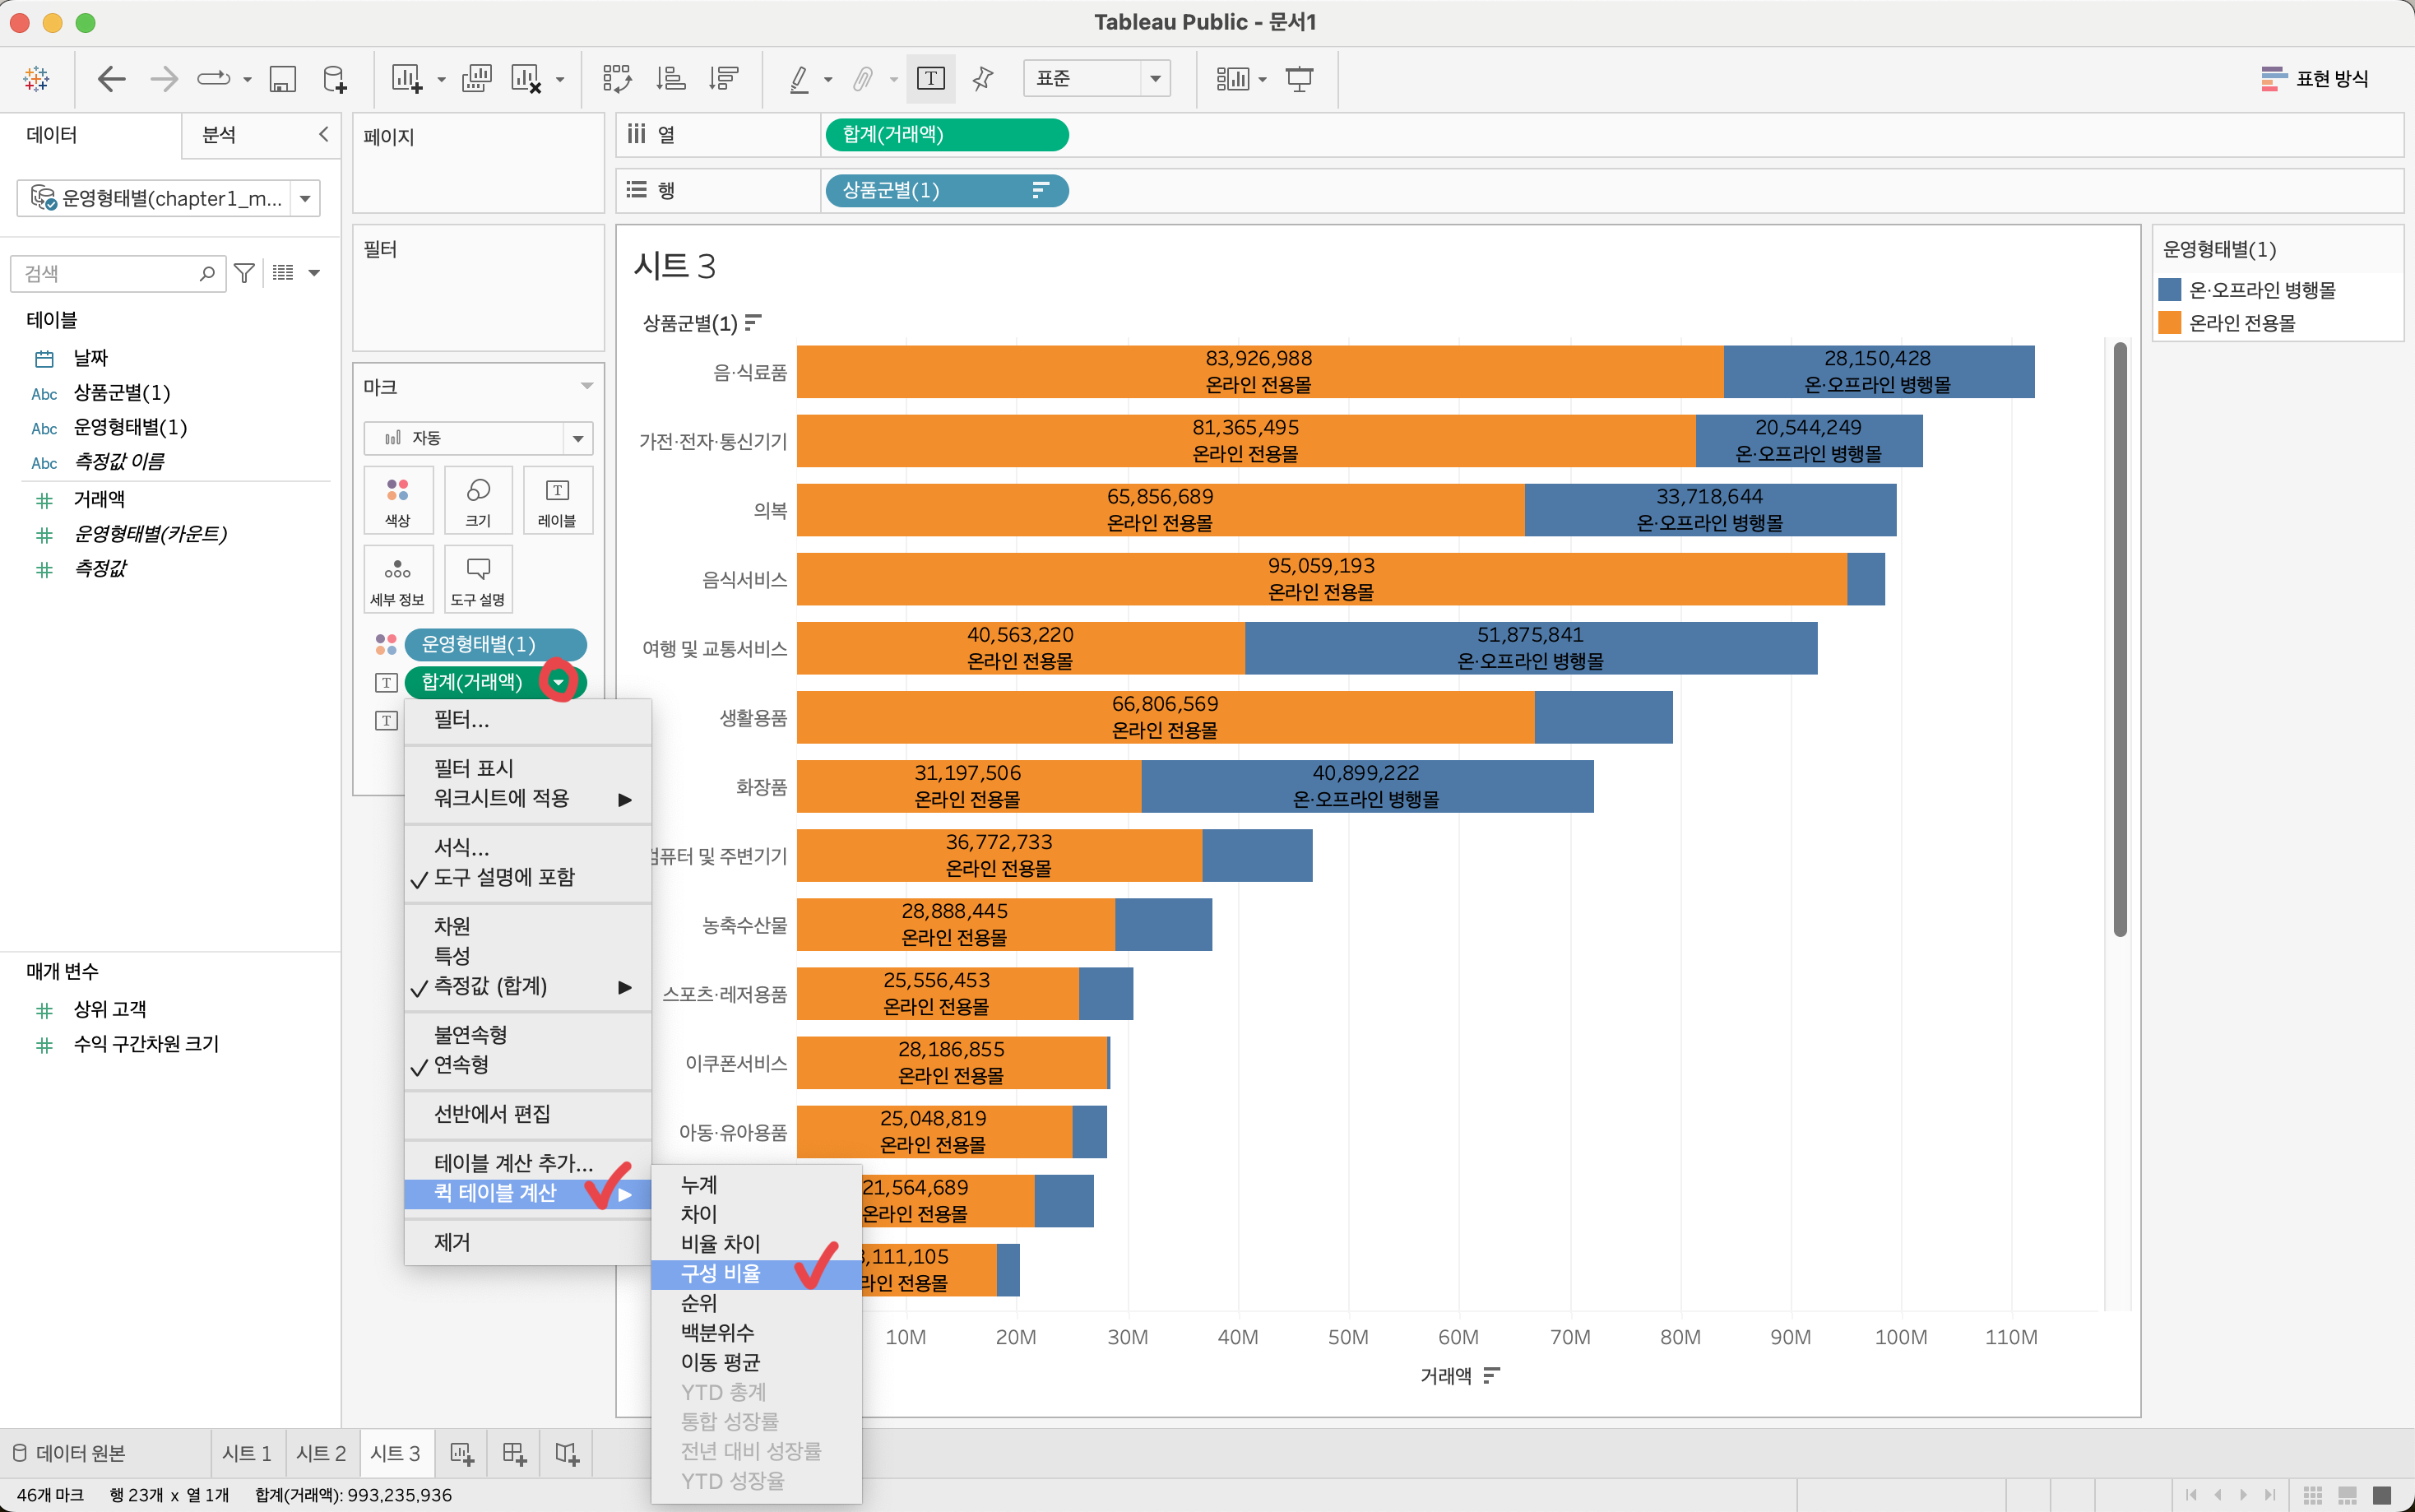Image resolution: width=2415 pixels, height=1512 pixels.
Task: Click the new data source icon
Action: coord(335,78)
